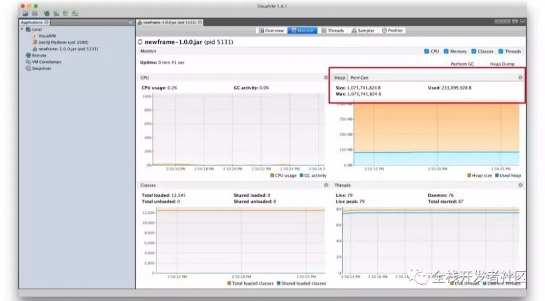The width and height of the screenshot is (545, 301).
Task: Select the Heap memory tab
Action: coord(340,78)
